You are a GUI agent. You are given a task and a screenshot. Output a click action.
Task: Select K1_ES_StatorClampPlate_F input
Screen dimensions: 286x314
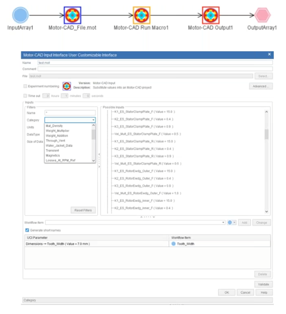click(144, 112)
